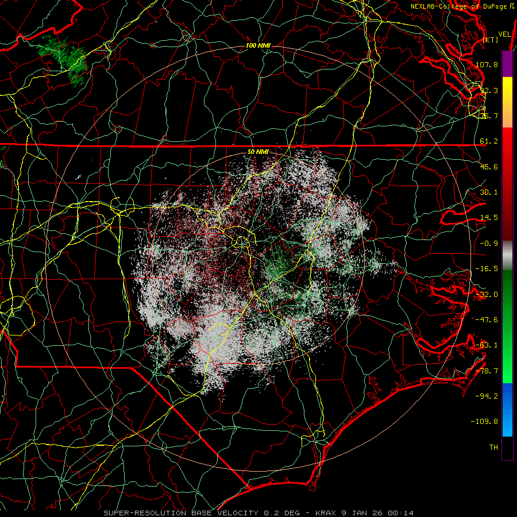The height and width of the screenshot is (517, 517).
Task: Pick the gray near-zero segment of color bar
Action: click(x=507, y=256)
